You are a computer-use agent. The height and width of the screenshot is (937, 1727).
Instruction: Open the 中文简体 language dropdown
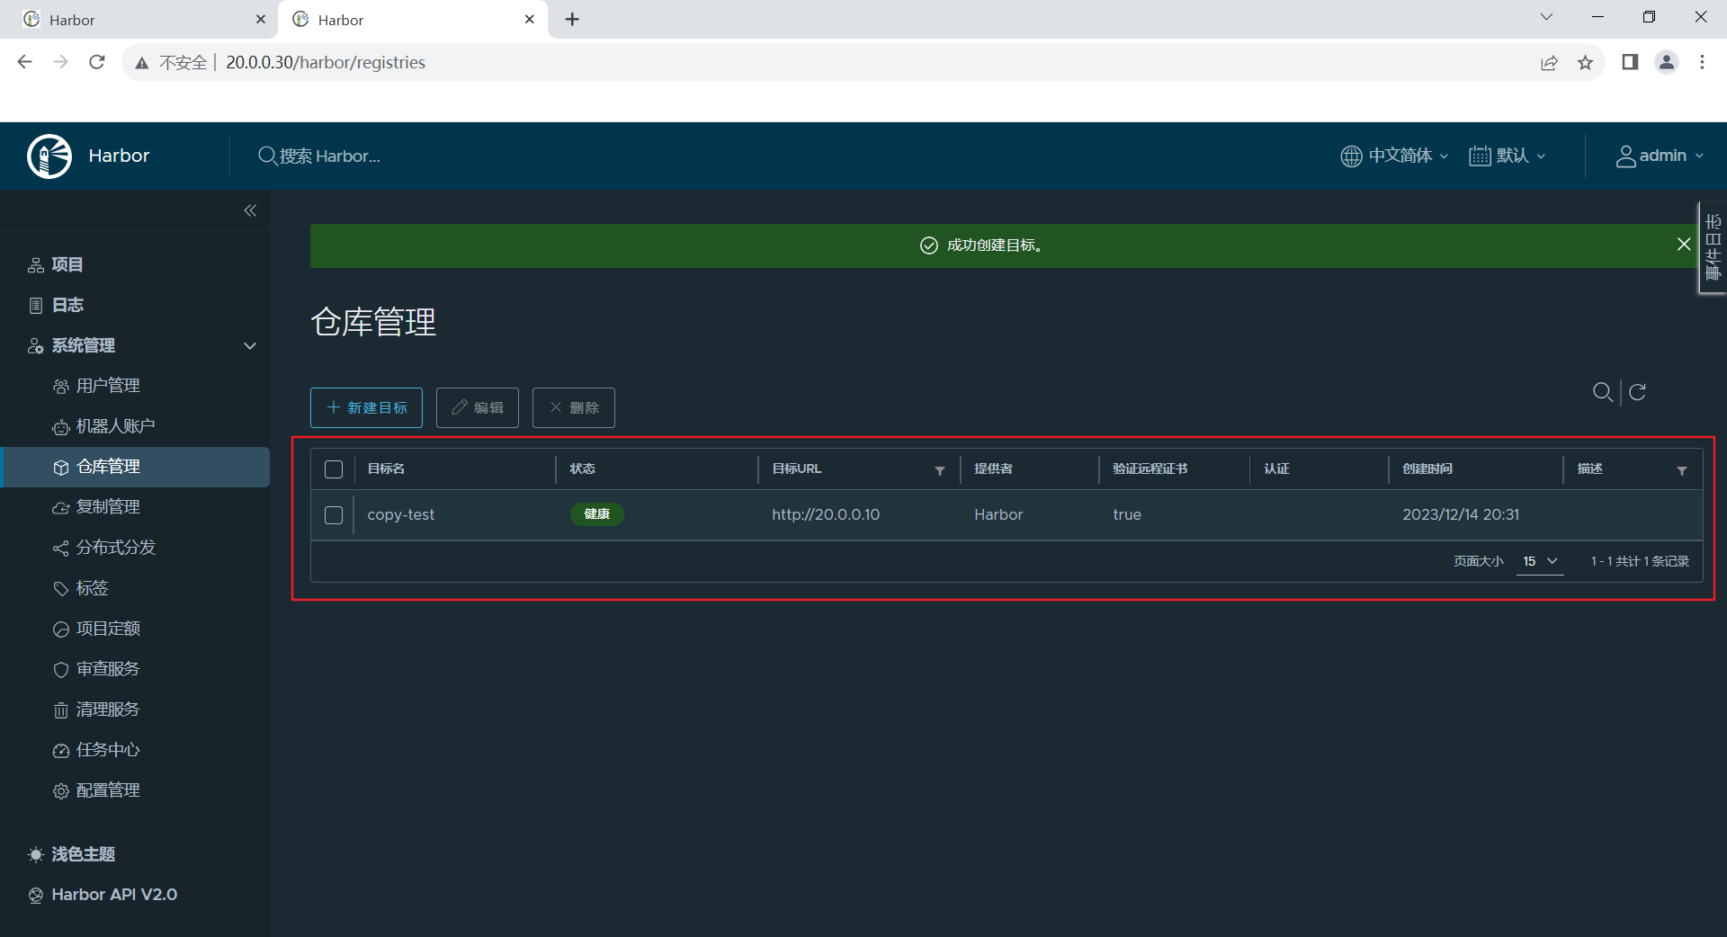click(x=1395, y=156)
